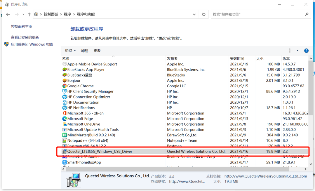
Task: Click the vertical scrollbar down arrow
Action: pos(311,164)
